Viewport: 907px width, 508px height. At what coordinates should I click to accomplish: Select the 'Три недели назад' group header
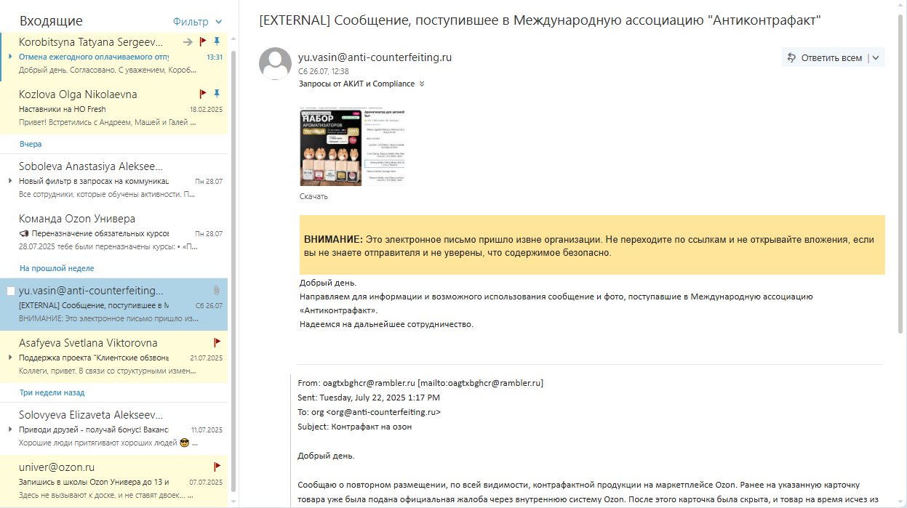click(52, 392)
